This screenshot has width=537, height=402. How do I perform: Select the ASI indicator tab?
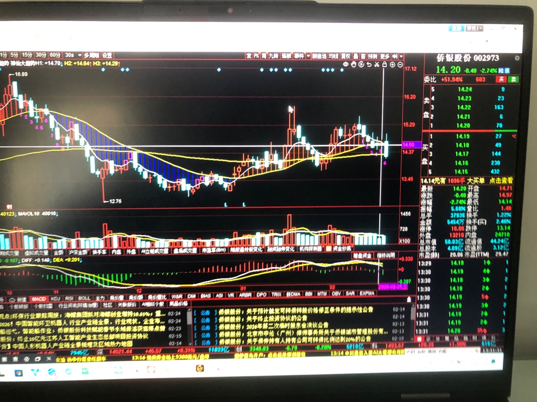[220, 295]
